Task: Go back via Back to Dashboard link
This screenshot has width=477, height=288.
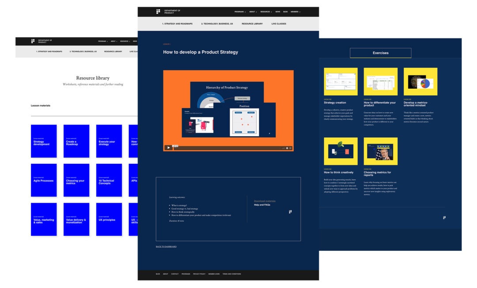Action: 166,246
